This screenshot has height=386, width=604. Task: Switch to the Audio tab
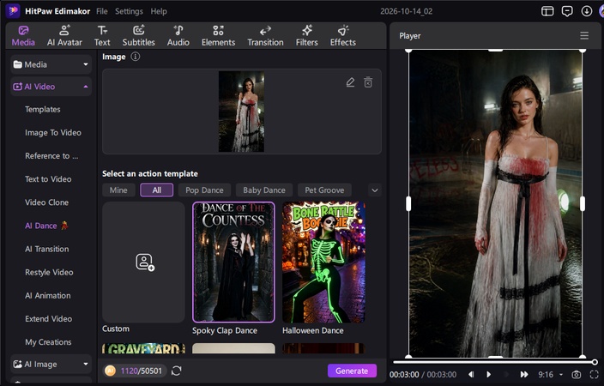(x=178, y=36)
